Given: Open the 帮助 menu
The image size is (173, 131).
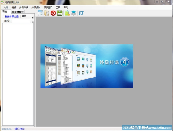Looking at the screenshot, I should [66, 8].
